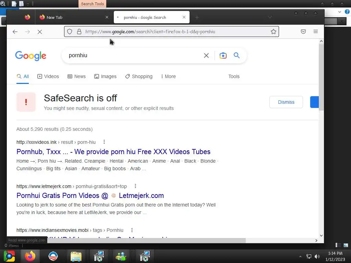The height and width of the screenshot is (263, 351).
Task: Go back using the browser back arrow
Action: (x=15, y=32)
